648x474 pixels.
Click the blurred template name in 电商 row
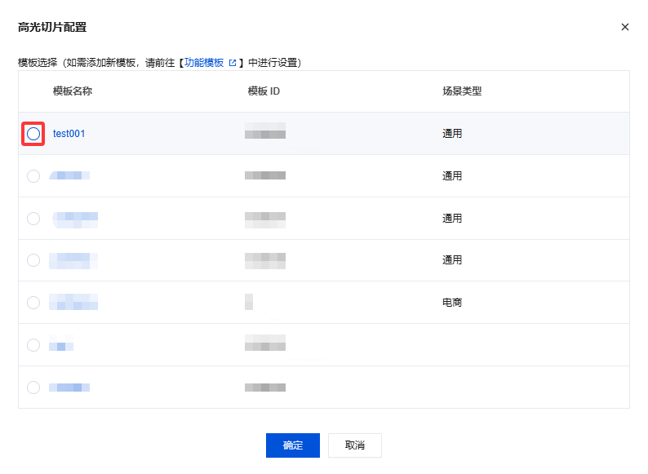[x=73, y=303]
